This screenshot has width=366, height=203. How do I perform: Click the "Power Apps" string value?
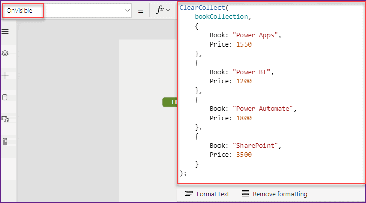pyautogui.click(x=255, y=35)
